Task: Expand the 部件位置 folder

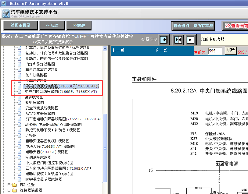Action: [x=9, y=185]
